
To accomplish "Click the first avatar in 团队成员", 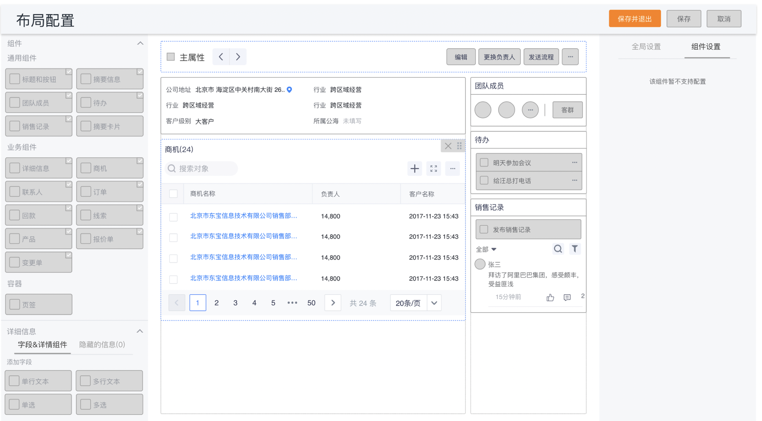I will click(483, 110).
